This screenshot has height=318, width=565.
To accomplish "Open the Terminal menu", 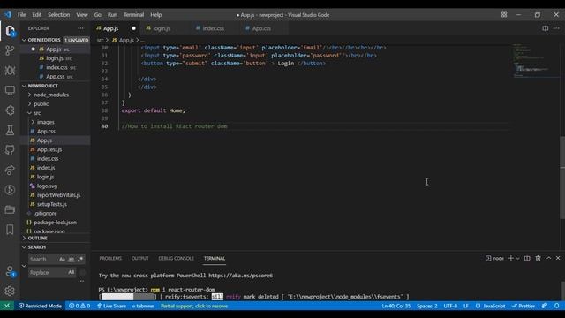I will [133, 15].
